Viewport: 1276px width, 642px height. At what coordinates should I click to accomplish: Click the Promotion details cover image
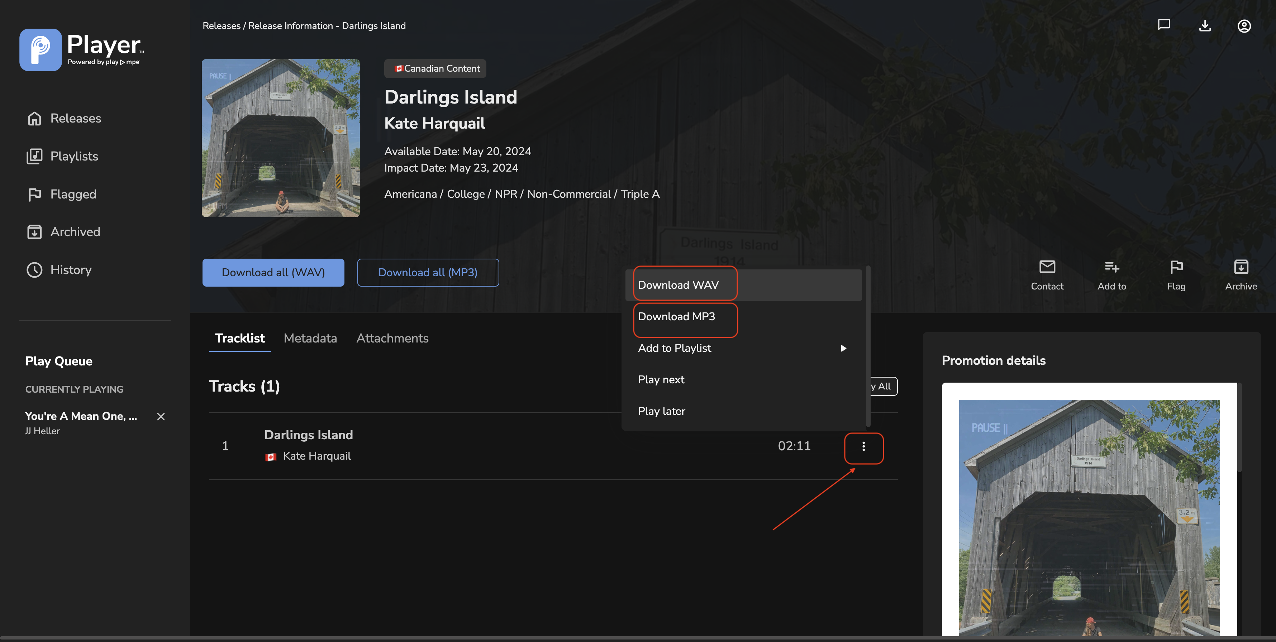[1089, 517]
